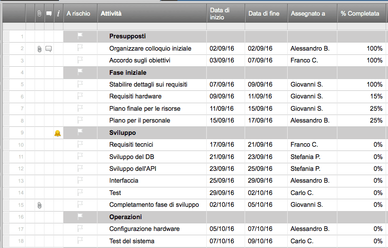Click the attachments column header paperclip icon
This screenshot has width=388, height=248.
[39, 14]
